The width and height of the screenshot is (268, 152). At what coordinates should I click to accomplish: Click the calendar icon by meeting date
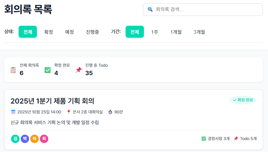pos(13,112)
